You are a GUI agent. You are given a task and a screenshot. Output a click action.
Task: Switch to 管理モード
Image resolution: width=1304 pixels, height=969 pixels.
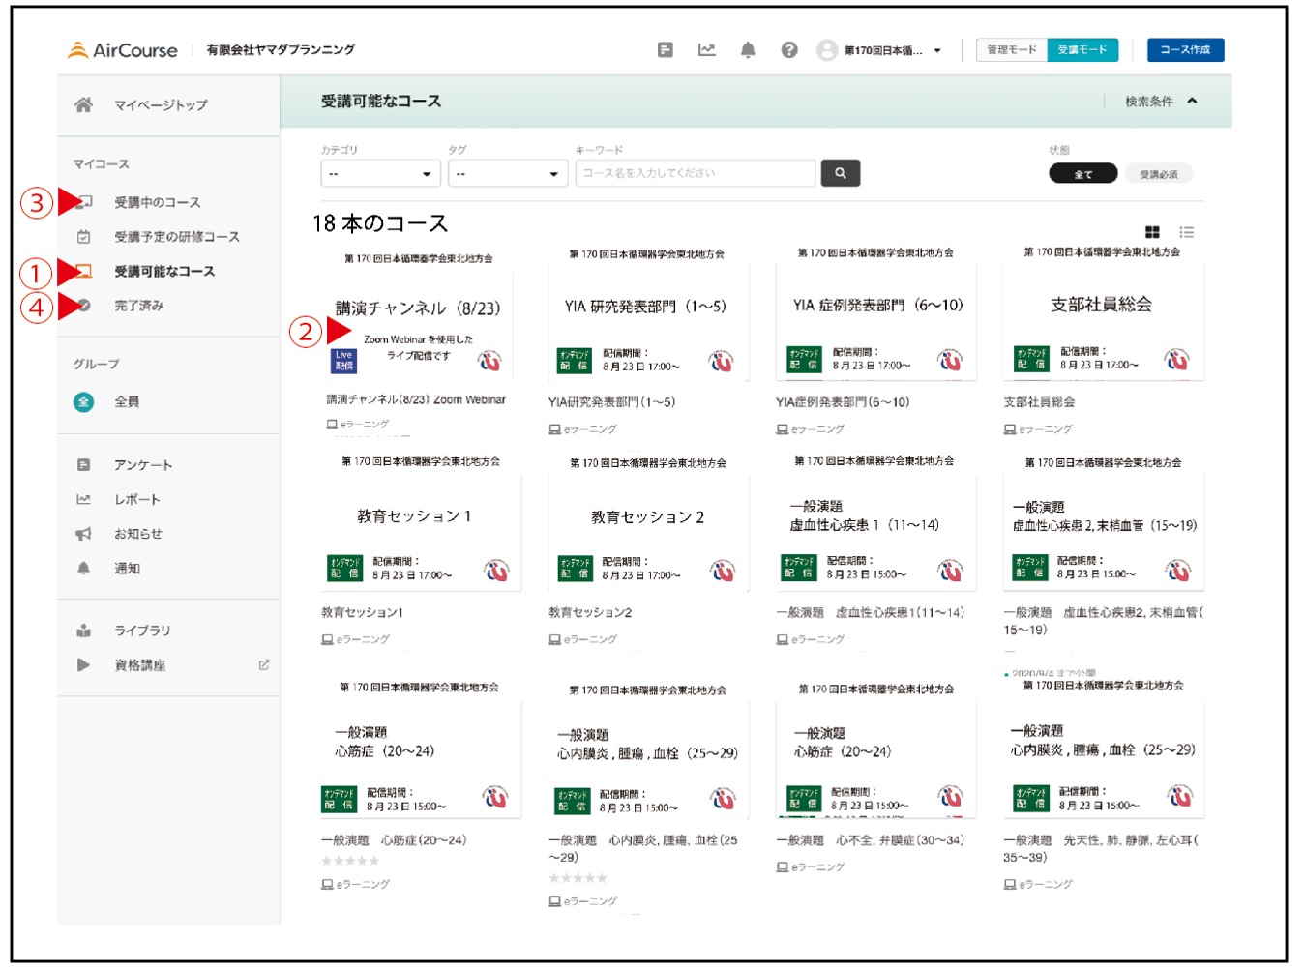tap(1011, 50)
